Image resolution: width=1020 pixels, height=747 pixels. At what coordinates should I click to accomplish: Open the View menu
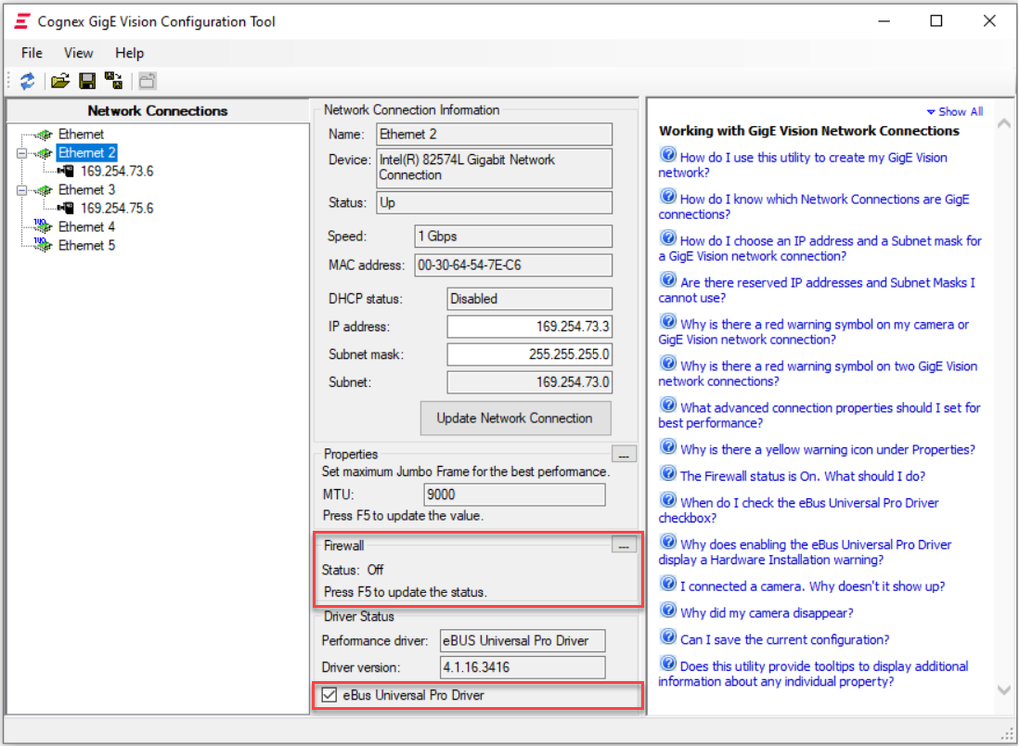pos(79,53)
